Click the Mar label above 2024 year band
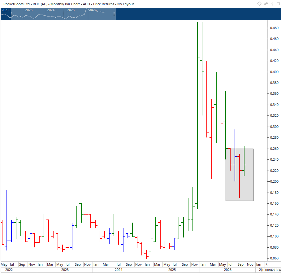The height and width of the screenshot is (274, 281). tap(106, 264)
